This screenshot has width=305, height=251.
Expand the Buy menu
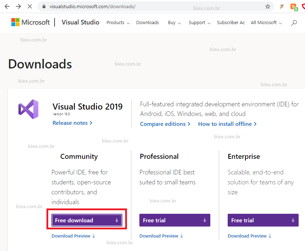coord(174,23)
